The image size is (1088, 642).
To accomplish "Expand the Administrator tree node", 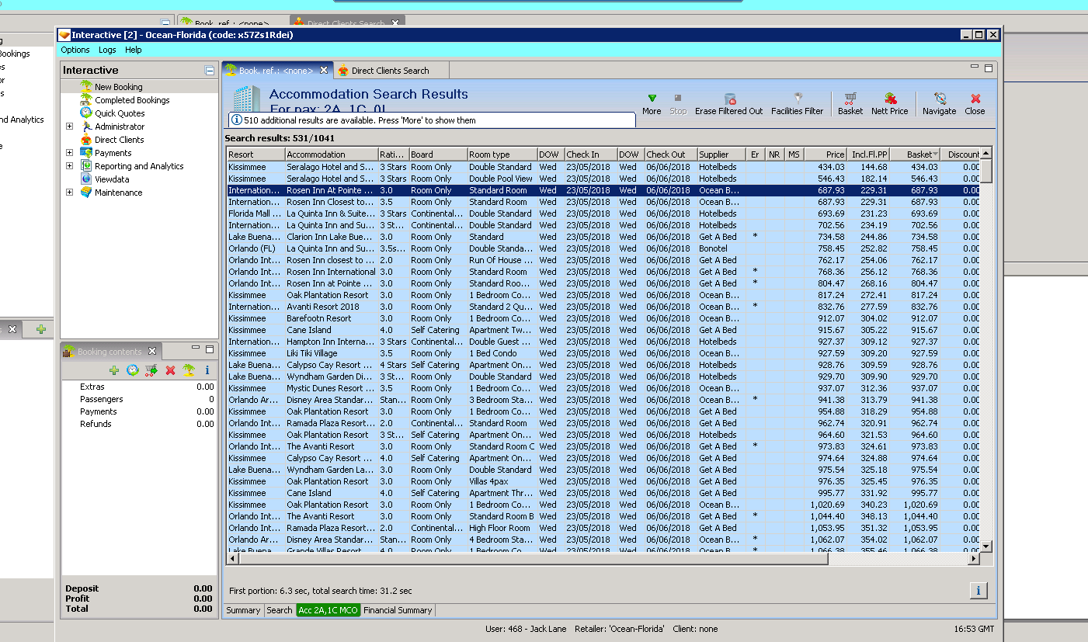I will 69,127.
